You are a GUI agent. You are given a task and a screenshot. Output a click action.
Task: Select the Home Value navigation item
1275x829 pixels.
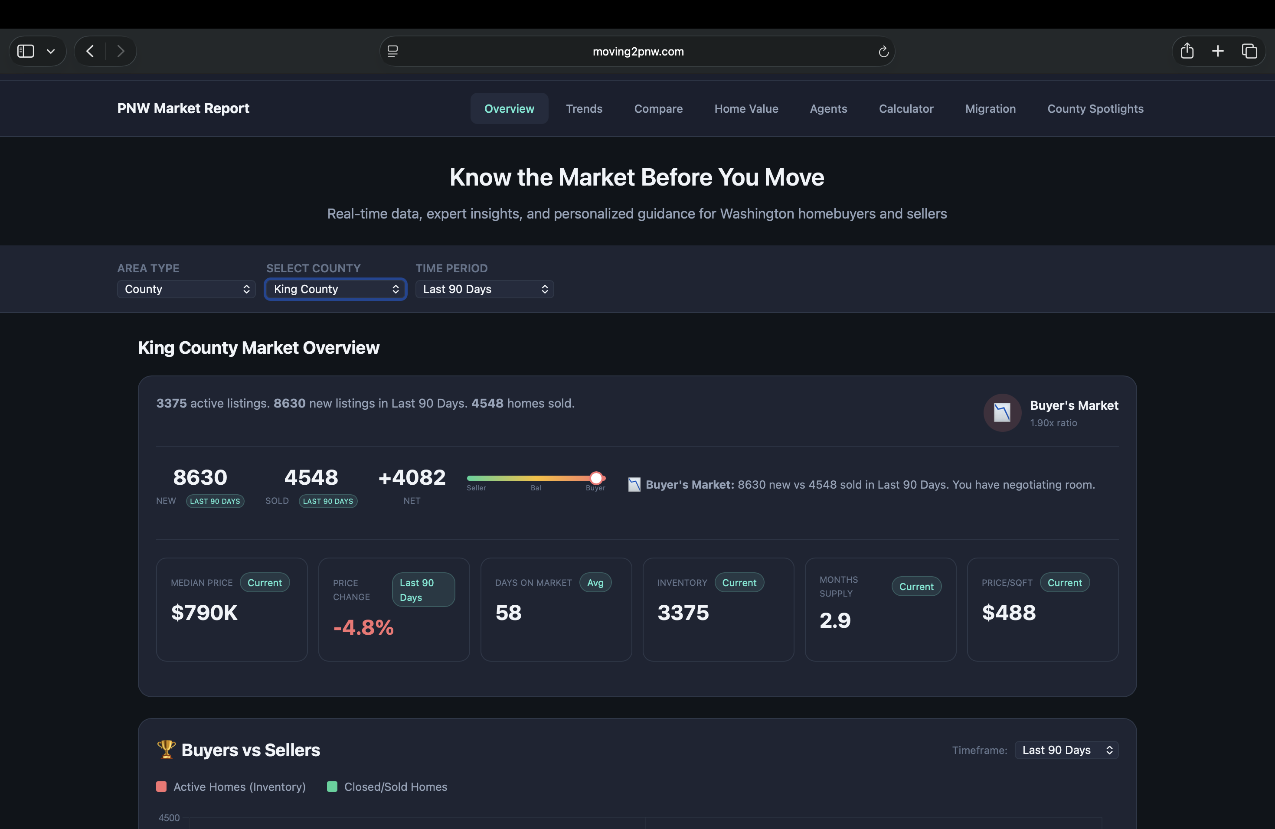click(x=746, y=108)
